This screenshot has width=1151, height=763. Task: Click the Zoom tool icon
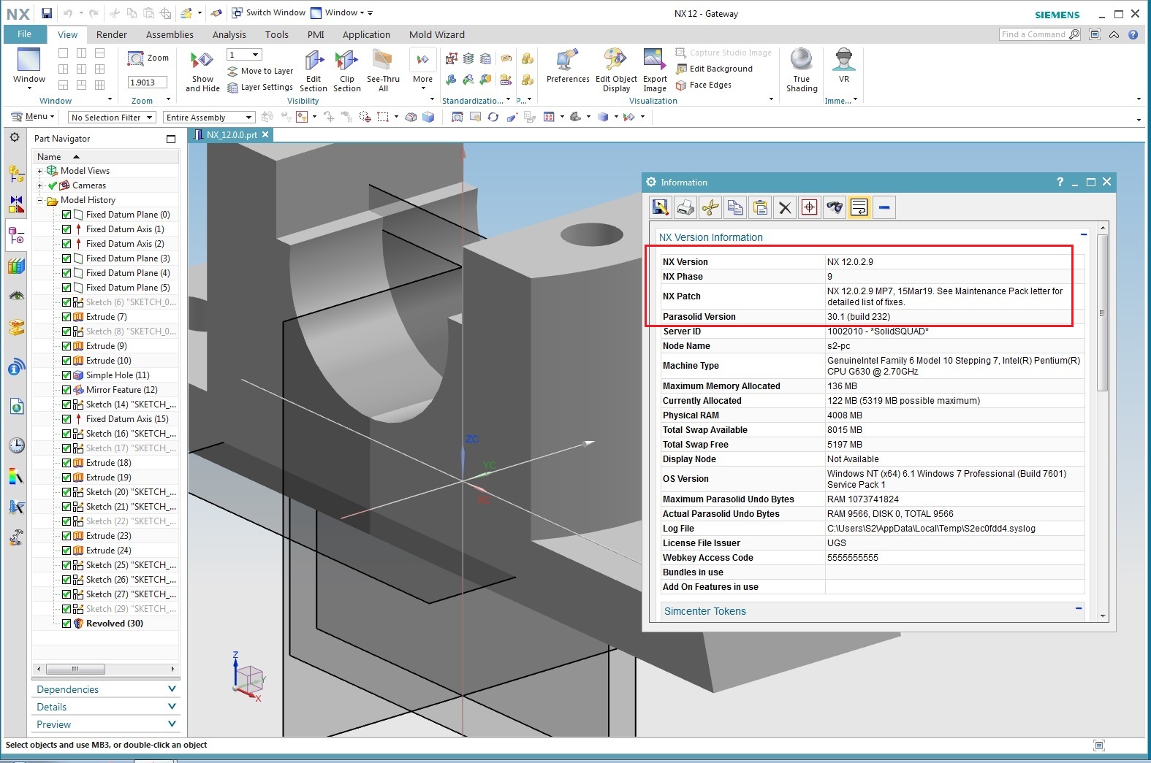coord(148,58)
